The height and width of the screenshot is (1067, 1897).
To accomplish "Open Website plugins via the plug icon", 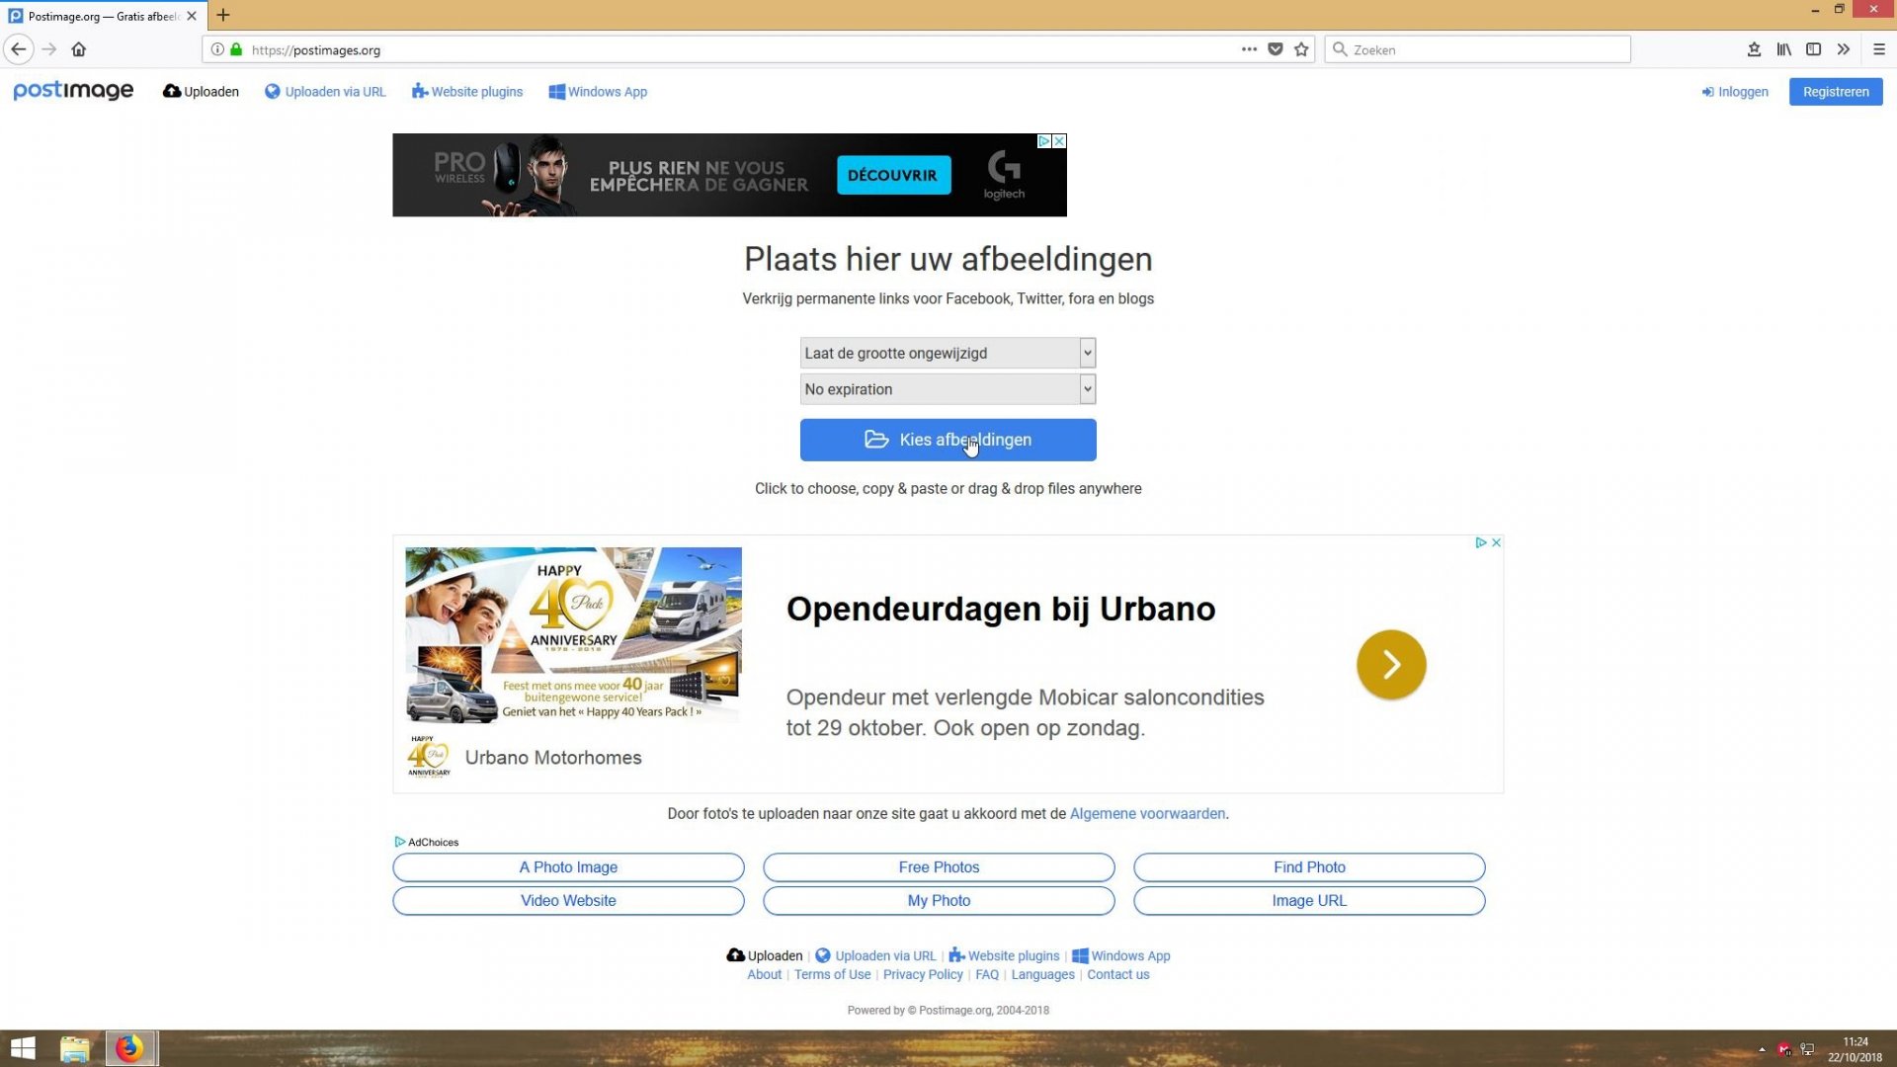I will (x=420, y=91).
